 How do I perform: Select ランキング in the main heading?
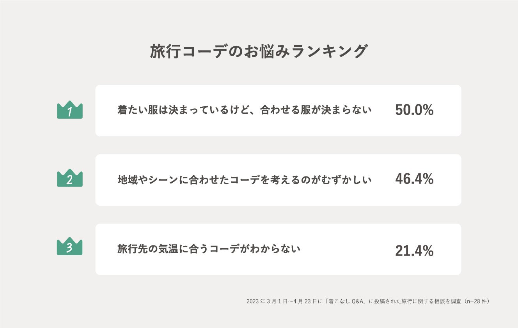click(x=330, y=52)
